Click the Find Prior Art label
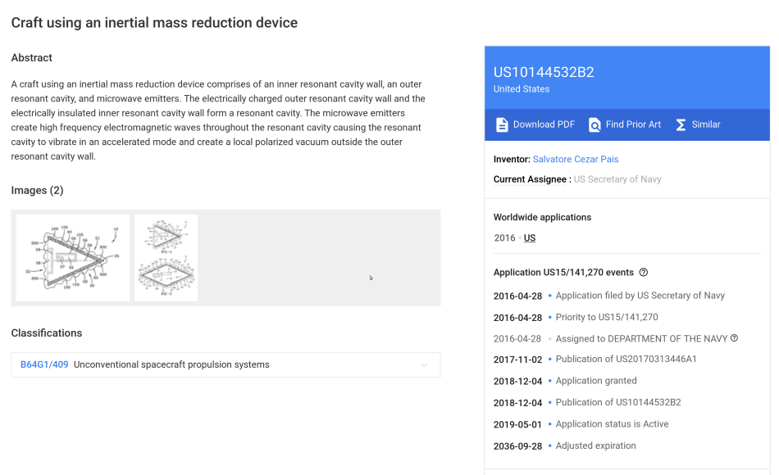Screen dimensions: 779x475 (633, 124)
